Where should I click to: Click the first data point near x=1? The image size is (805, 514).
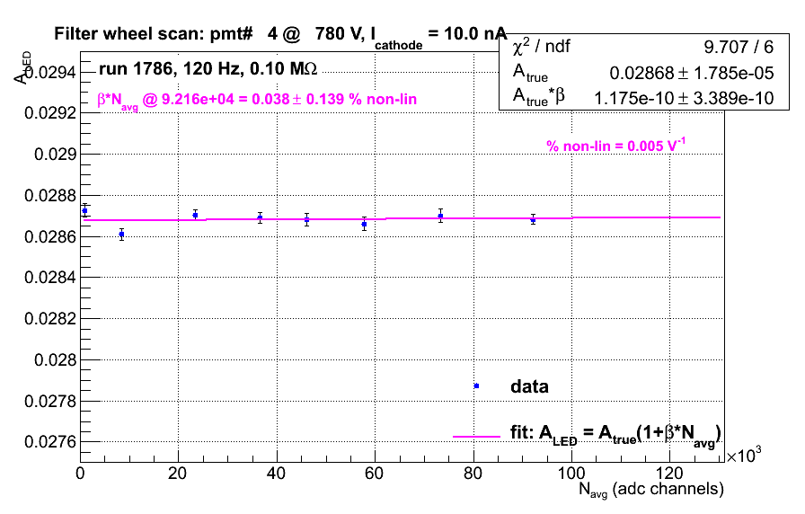(84, 210)
